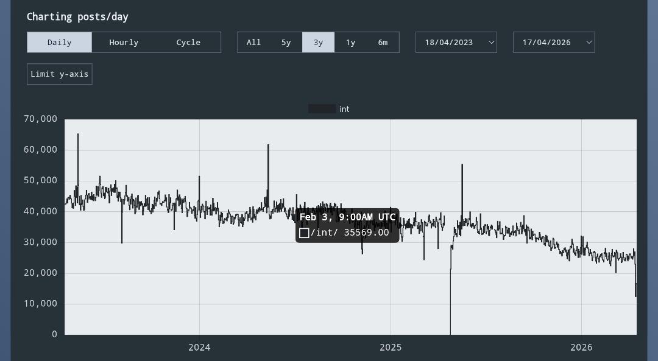Click the 50,000 y-axis label
The width and height of the screenshot is (658, 361).
tap(40, 181)
